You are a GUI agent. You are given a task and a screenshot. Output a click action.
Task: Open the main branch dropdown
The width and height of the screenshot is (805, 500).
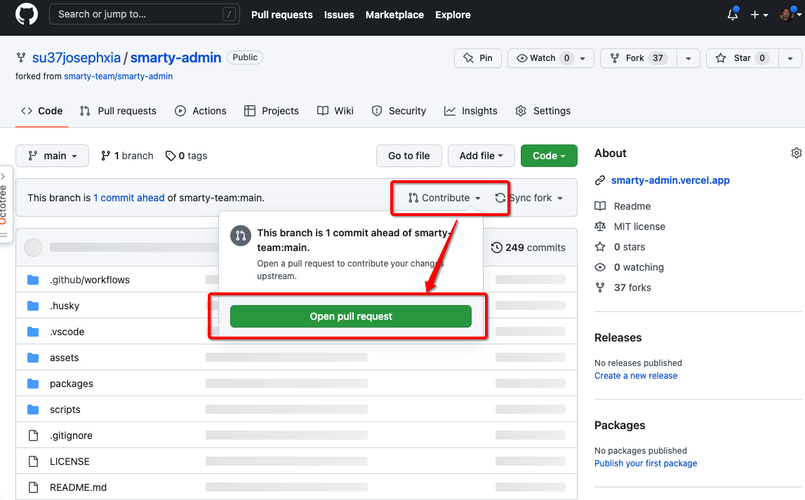point(53,156)
